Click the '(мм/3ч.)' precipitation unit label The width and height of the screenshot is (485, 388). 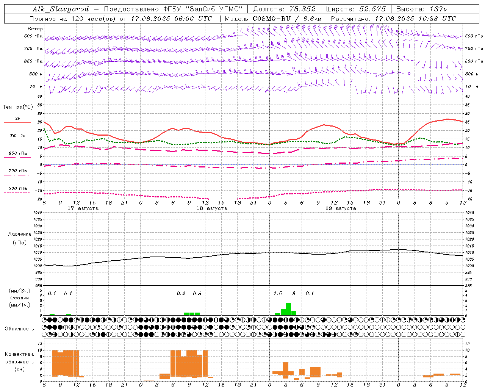pyautogui.click(x=20, y=291)
